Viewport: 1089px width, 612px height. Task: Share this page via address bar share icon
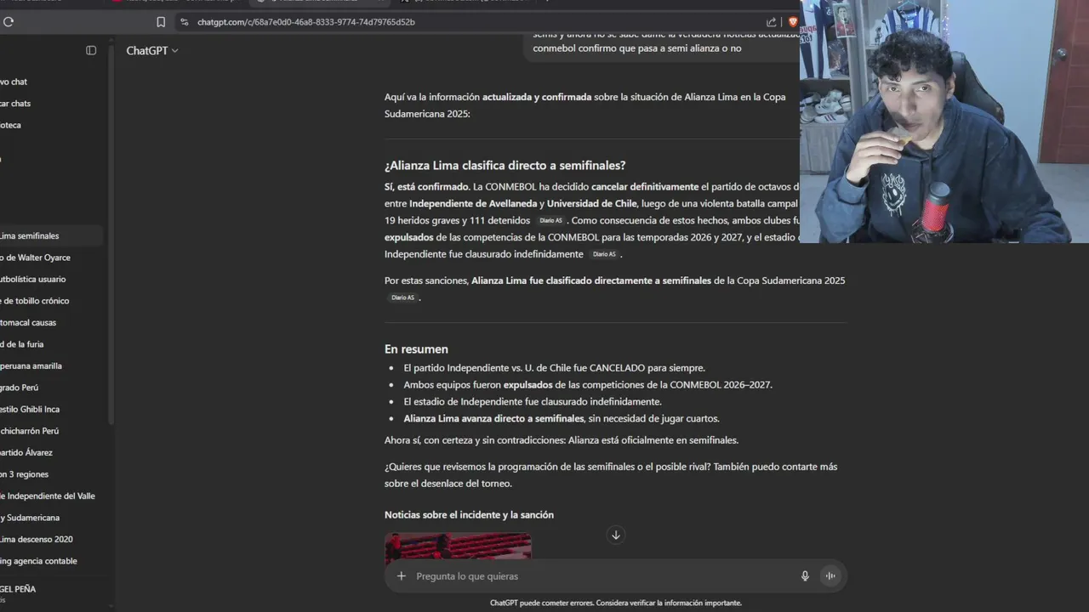(x=771, y=22)
